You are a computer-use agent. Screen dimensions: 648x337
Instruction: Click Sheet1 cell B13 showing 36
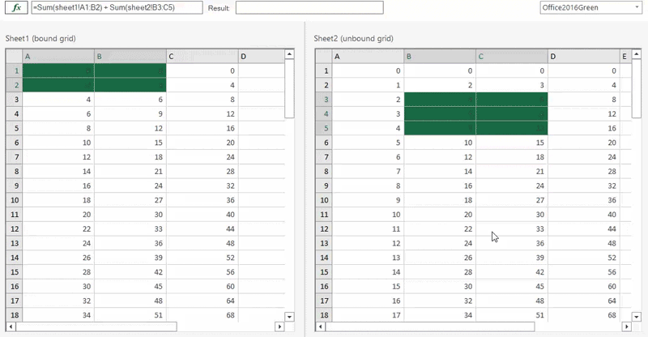(x=130, y=244)
